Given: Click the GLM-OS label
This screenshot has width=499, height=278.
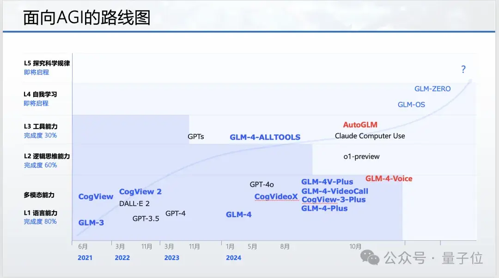Looking at the screenshot, I should pos(411,105).
